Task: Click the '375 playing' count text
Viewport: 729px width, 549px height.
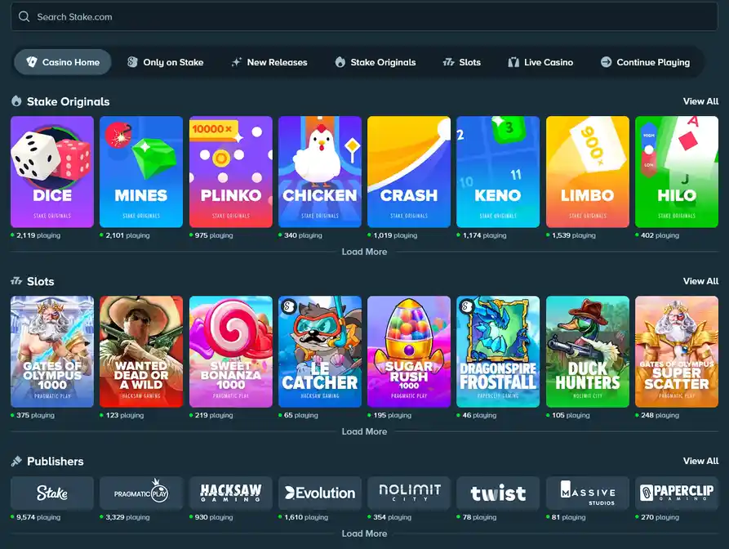Action: [35, 415]
